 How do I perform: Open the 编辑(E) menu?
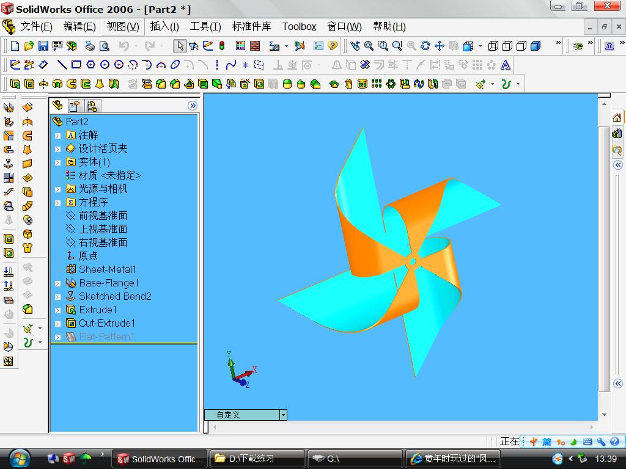79,27
